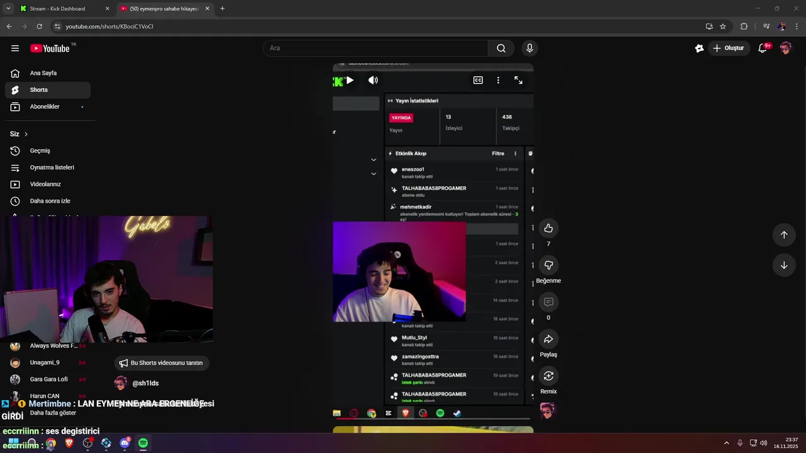Dislike the Short with Beğenme button
Image resolution: width=806 pixels, height=453 pixels.
(x=548, y=265)
